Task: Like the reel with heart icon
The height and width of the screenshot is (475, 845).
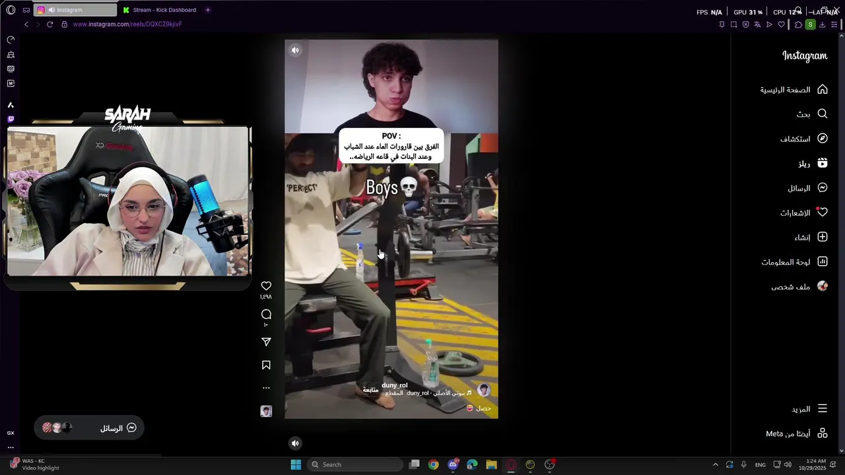Action: [266, 286]
